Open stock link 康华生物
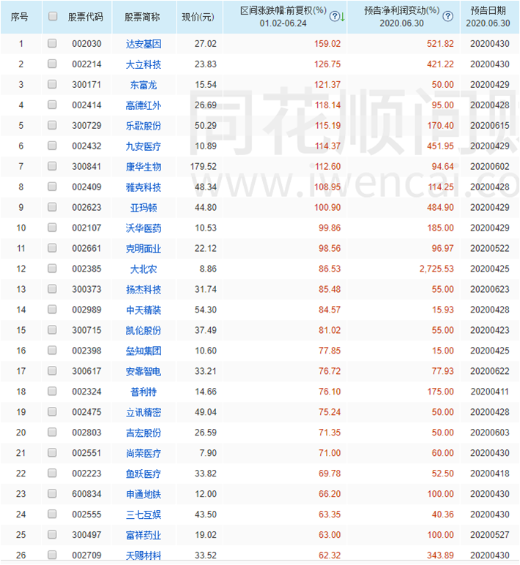Viewport: 520px width, 565px height. click(144, 167)
